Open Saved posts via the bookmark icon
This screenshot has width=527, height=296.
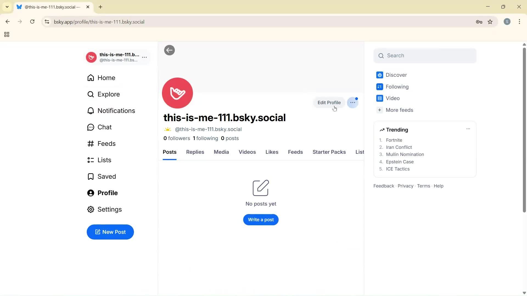91,176
